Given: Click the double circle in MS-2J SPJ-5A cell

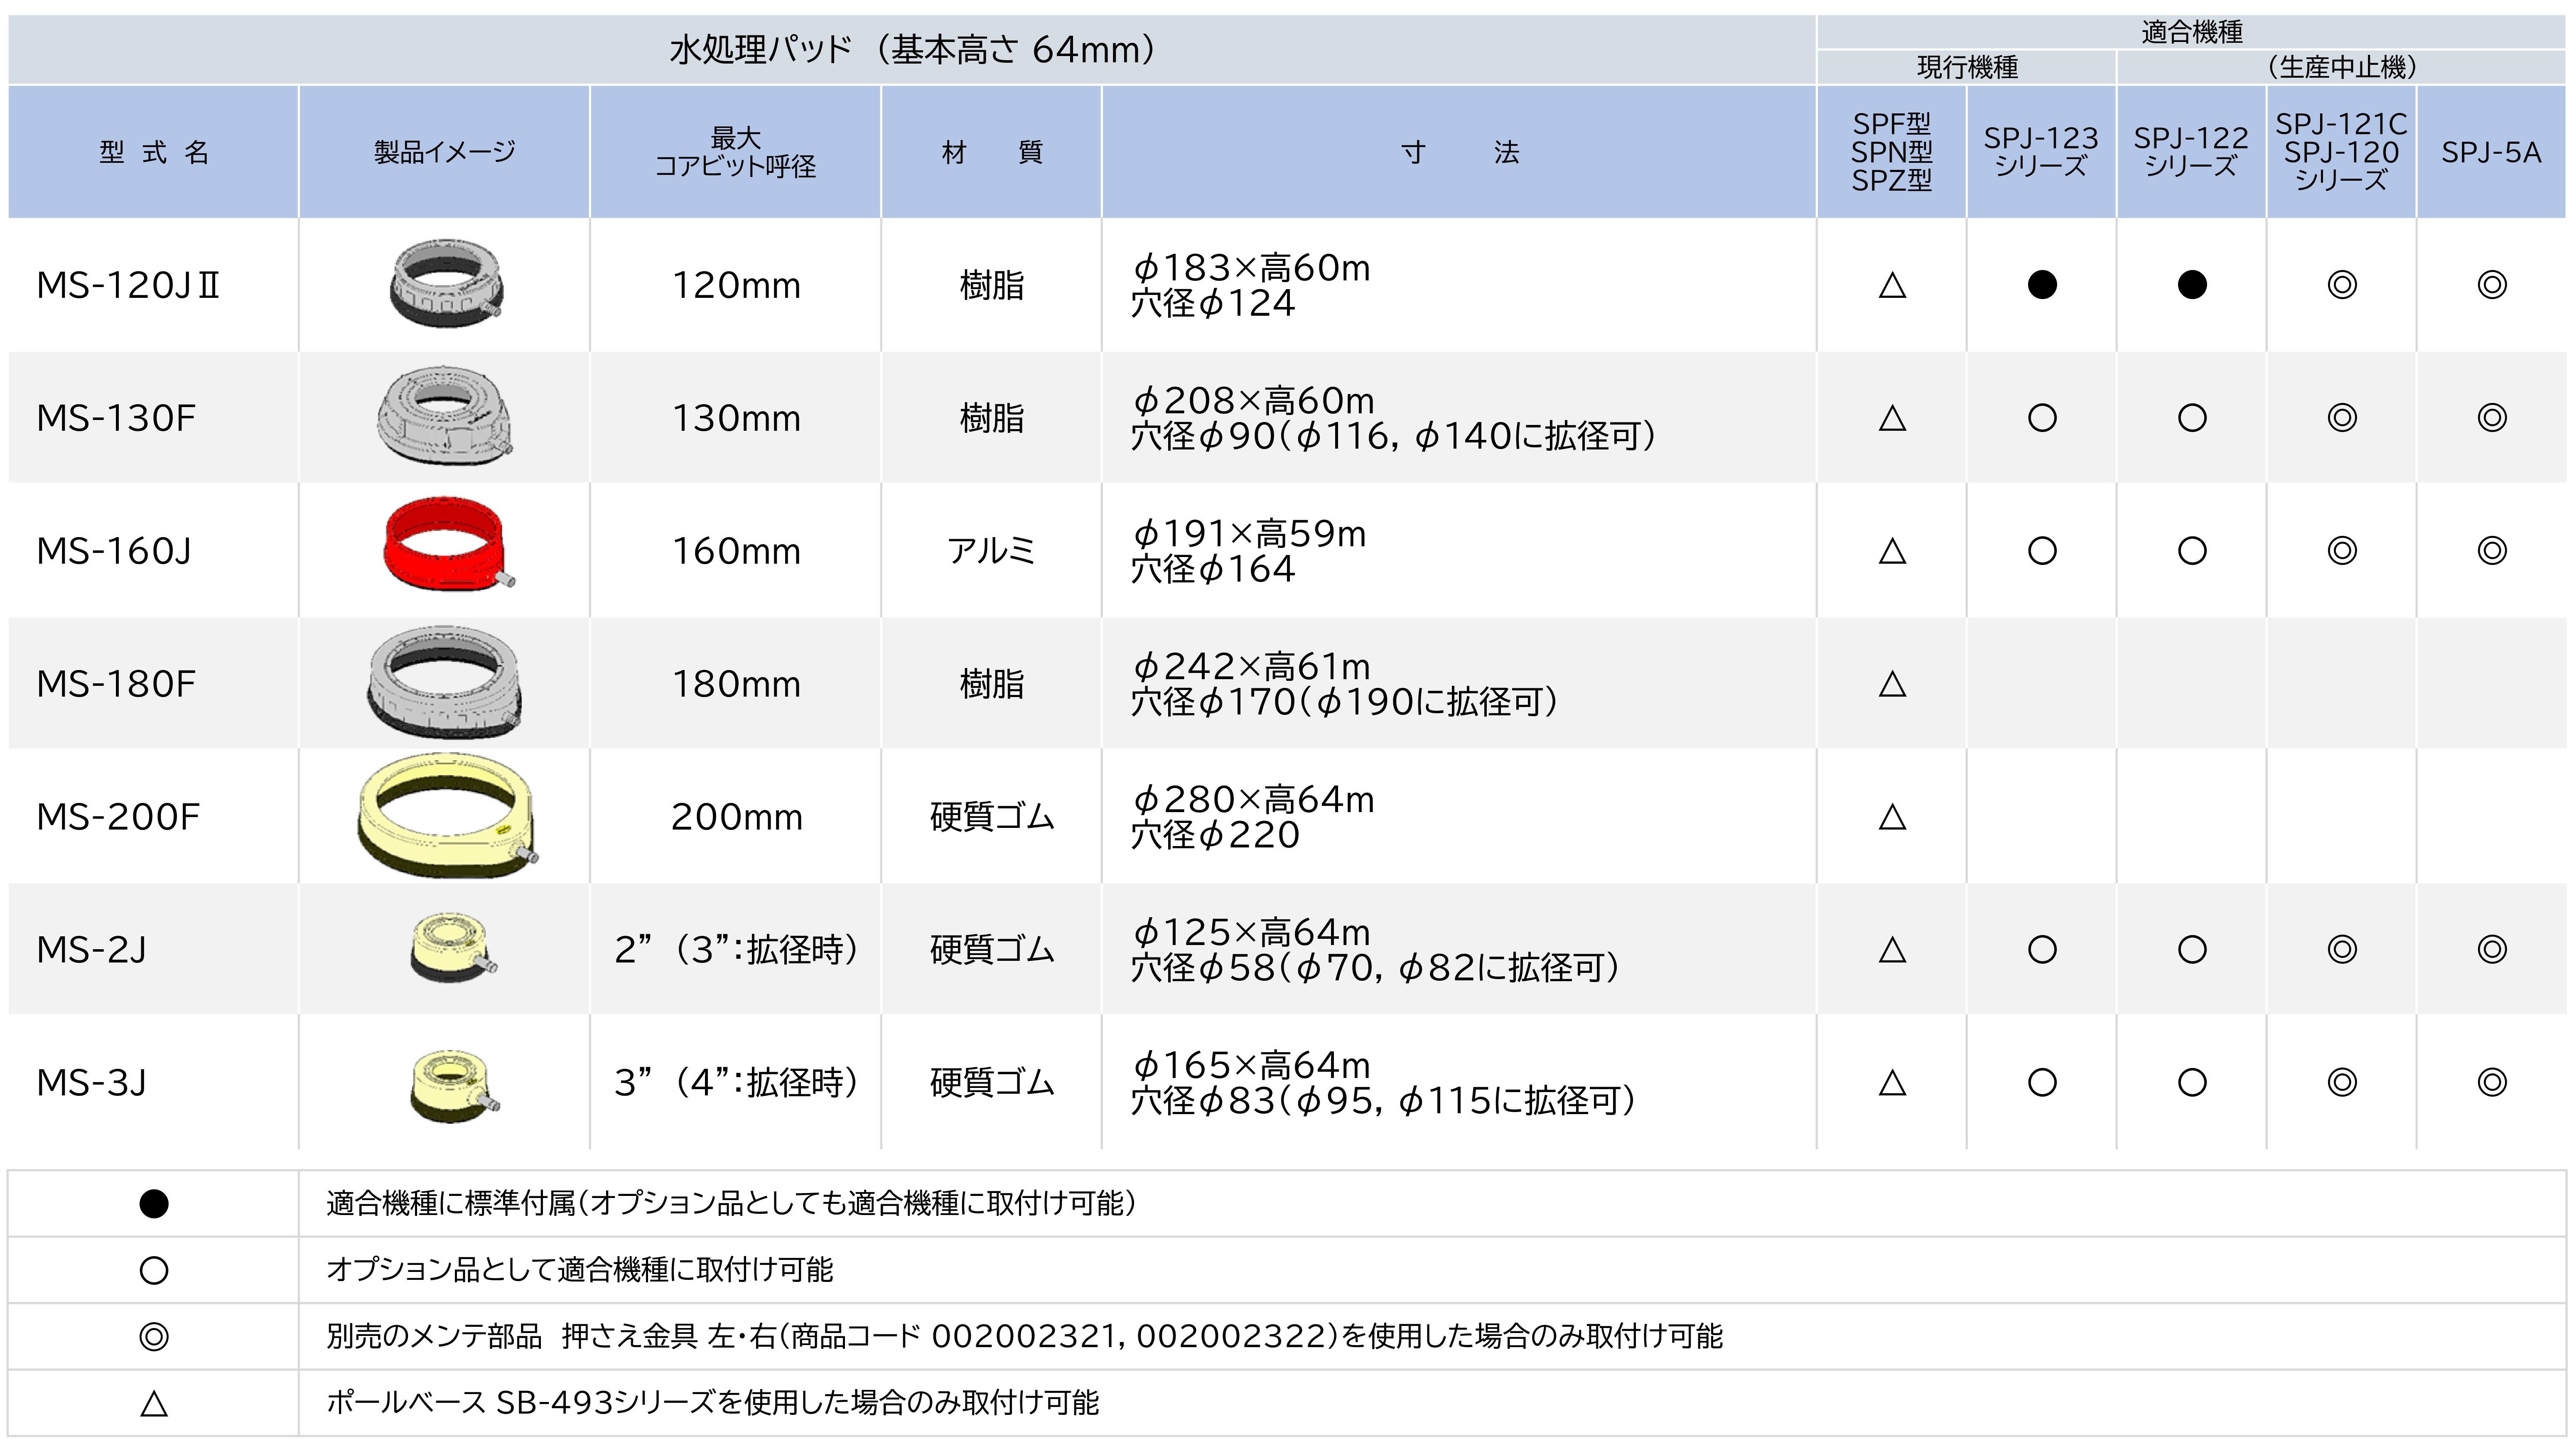Looking at the screenshot, I should pyautogui.click(x=2492, y=949).
